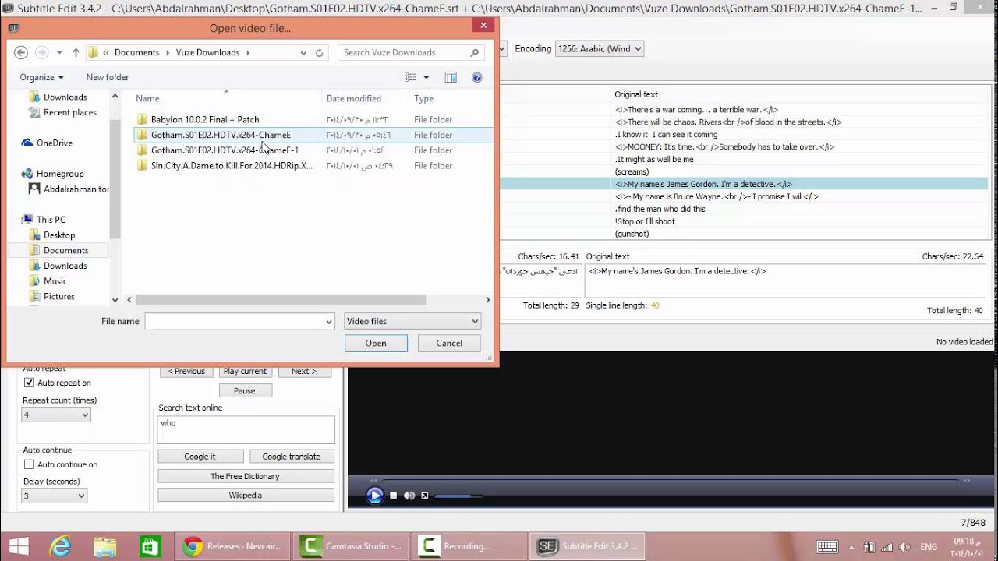The width and height of the screenshot is (998, 561).
Task: Expand the File name combo box list
Action: click(x=328, y=321)
